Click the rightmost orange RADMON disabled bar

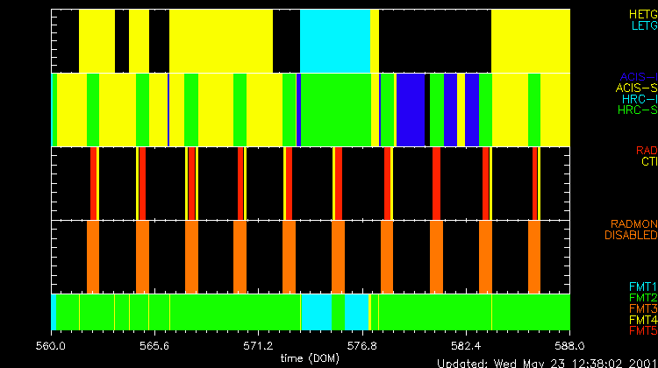click(534, 256)
